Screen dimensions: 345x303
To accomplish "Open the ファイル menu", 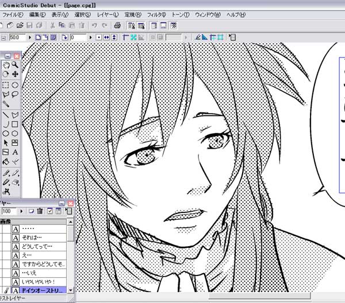I will (x=13, y=15).
